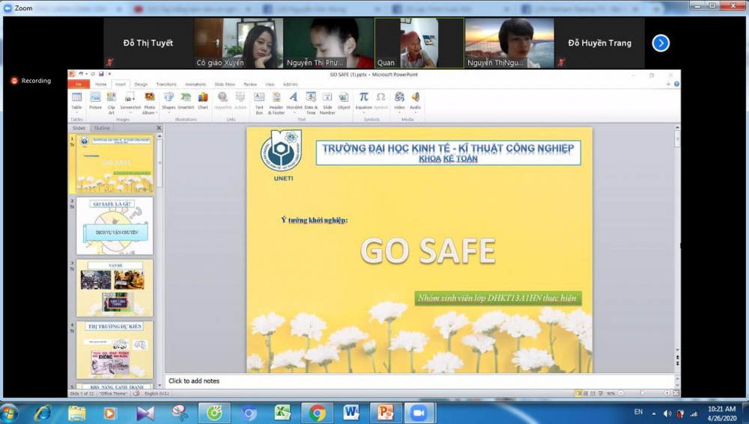This screenshot has height=424, width=749.
Task: Fit slide to current window
Action: tap(676, 393)
